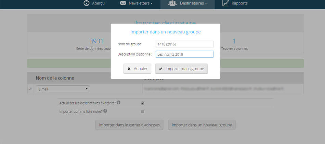This screenshot has height=144, width=325.
Task: Cancel the dialog with Annuler
Action: coord(137,69)
